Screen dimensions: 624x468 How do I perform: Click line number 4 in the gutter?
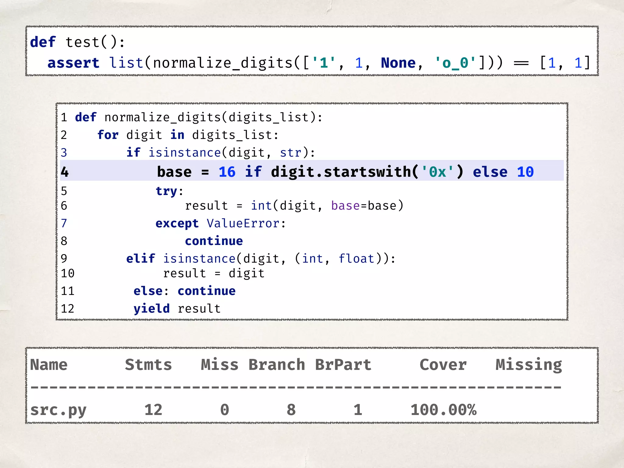click(x=65, y=172)
